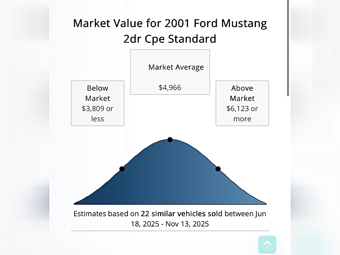Click the scroll-to-top arrow button
Image resolution: width=340 pixels, height=255 pixels.
(267, 244)
